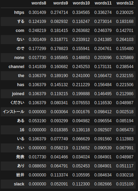Click cell value 0.112883
This screenshot has width=138, height=191.
click(x=125, y=139)
